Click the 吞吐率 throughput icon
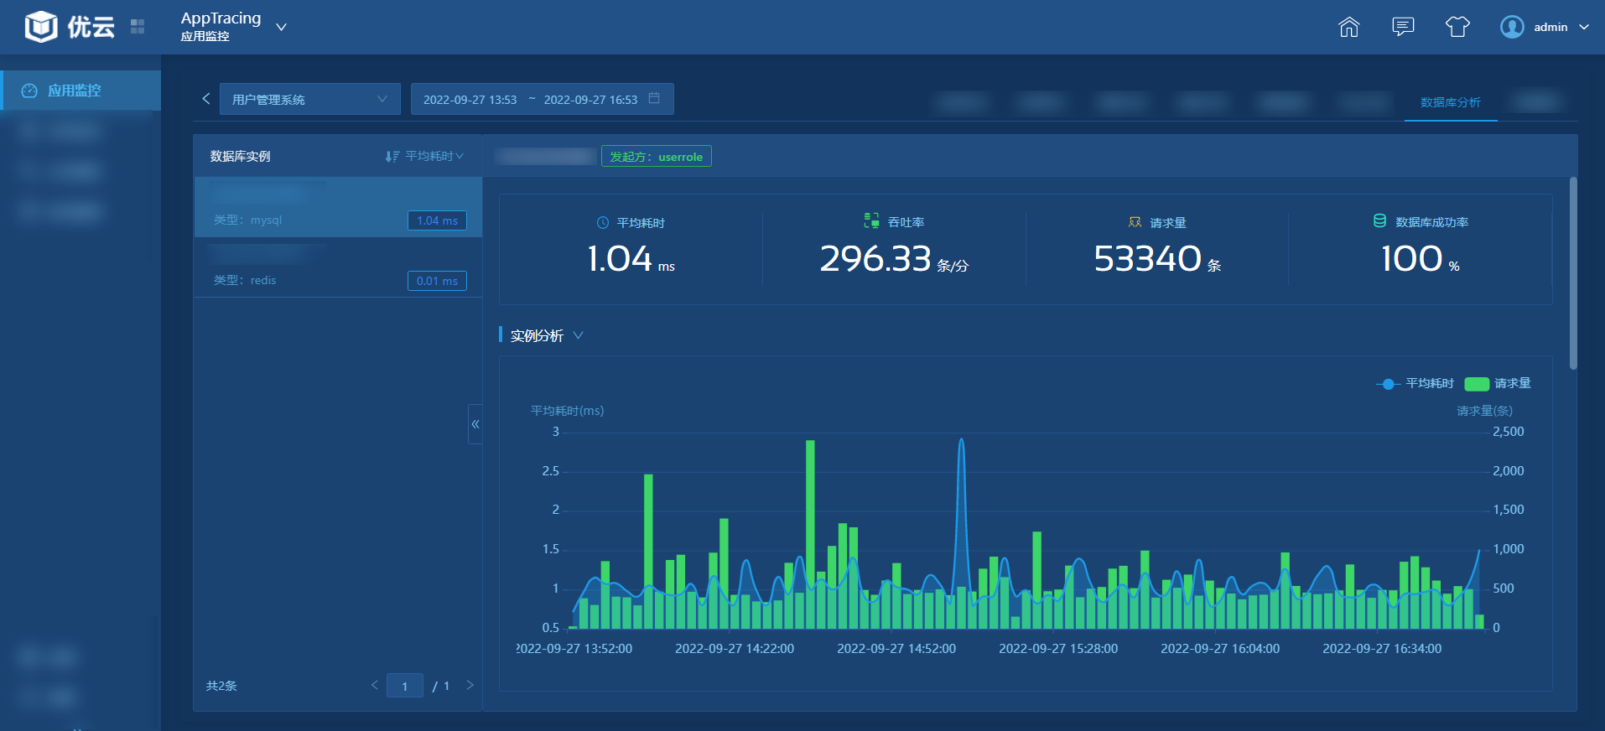The height and width of the screenshot is (731, 1605). (x=872, y=220)
